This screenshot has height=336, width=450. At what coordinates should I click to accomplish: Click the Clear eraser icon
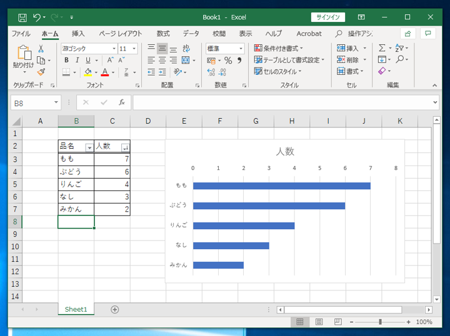[x=382, y=71]
